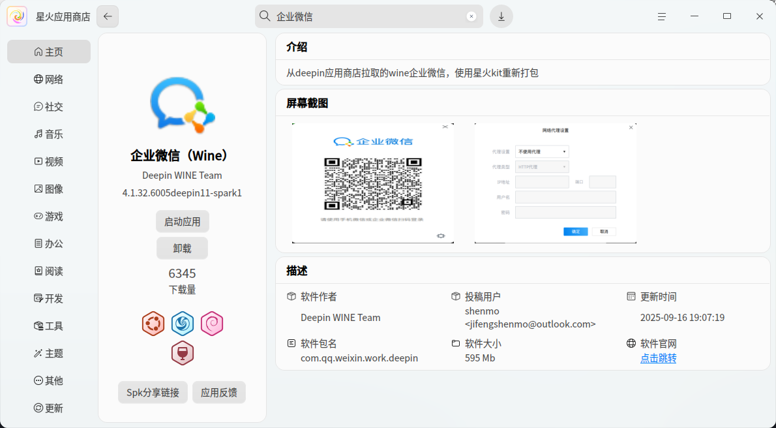Image resolution: width=776 pixels, height=428 pixels.
Task: Browse the 阅读 category
Action: coord(48,271)
